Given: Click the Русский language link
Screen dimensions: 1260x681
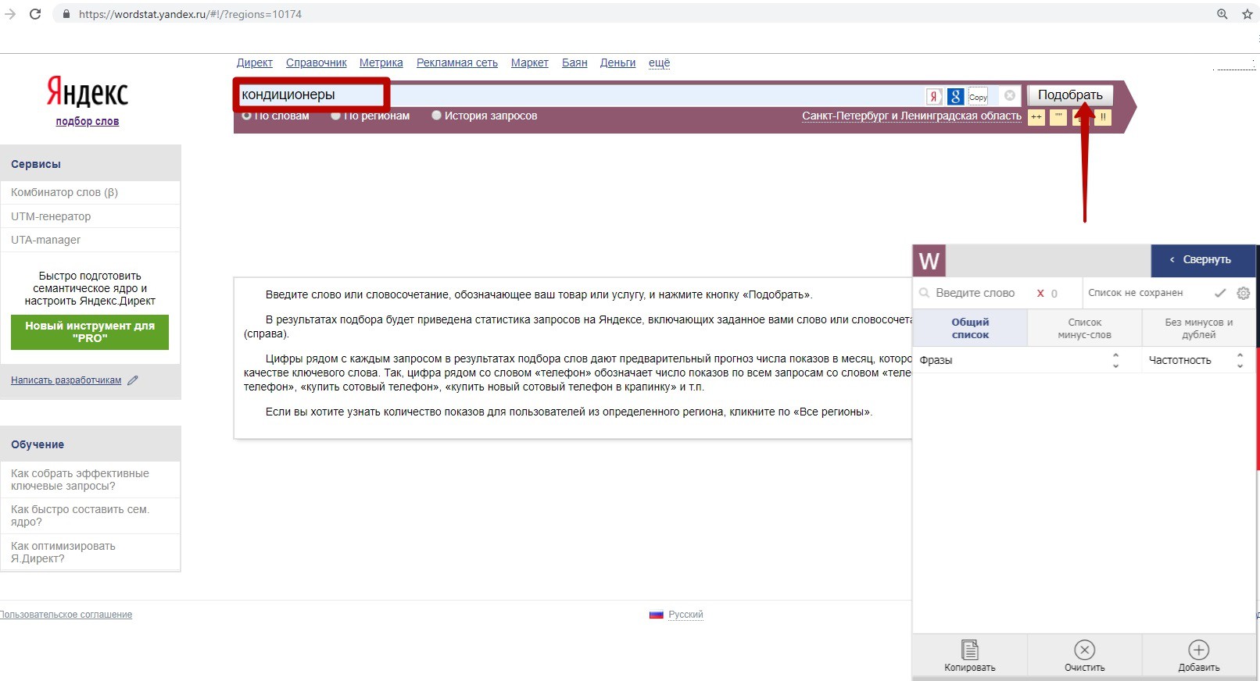Looking at the screenshot, I should click(x=685, y=615).
